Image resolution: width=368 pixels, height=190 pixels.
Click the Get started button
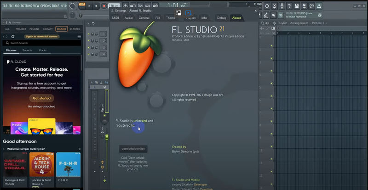coord(41,98)
